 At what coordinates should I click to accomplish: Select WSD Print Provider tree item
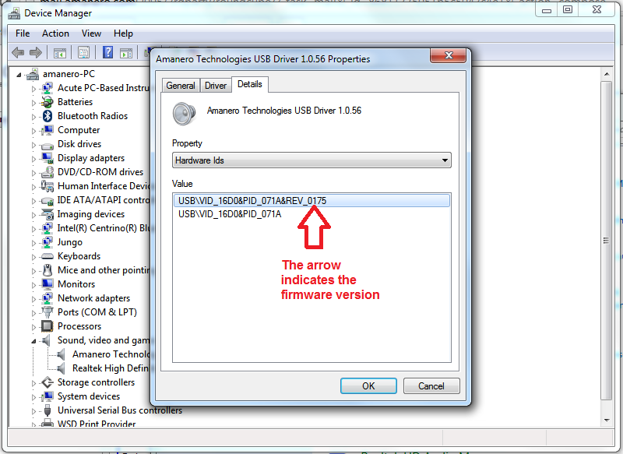97,424
